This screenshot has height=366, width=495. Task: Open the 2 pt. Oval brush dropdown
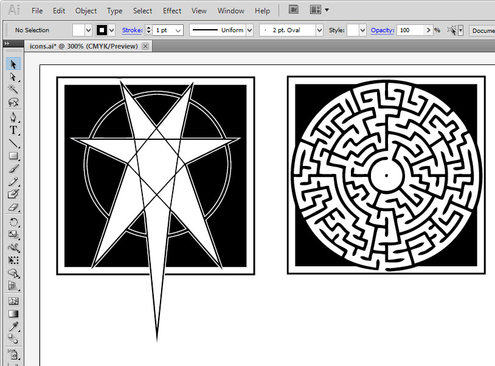click(319, 30)
